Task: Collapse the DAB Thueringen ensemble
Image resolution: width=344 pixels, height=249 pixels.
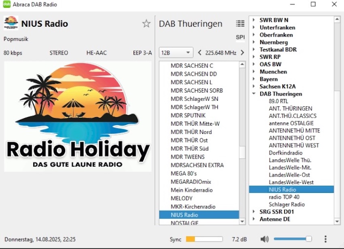Action: [254, 94]
